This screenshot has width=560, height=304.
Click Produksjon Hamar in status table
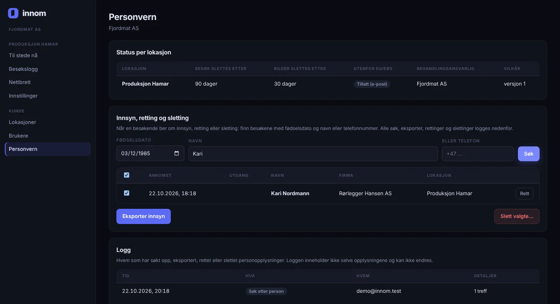click(x=145, y=84)
